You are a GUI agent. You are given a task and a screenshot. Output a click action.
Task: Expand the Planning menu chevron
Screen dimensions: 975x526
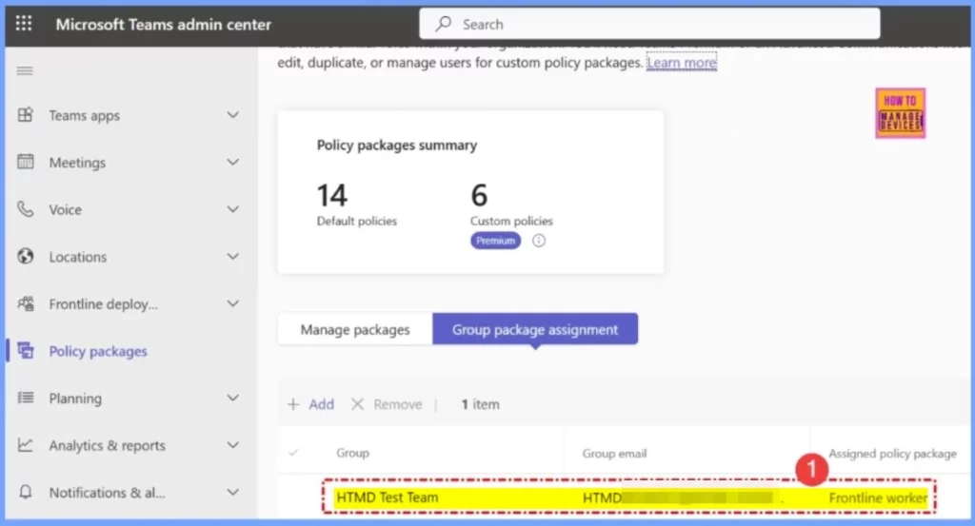[232, 399]
